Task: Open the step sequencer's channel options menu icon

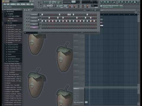Action: [x=25, y=10]
